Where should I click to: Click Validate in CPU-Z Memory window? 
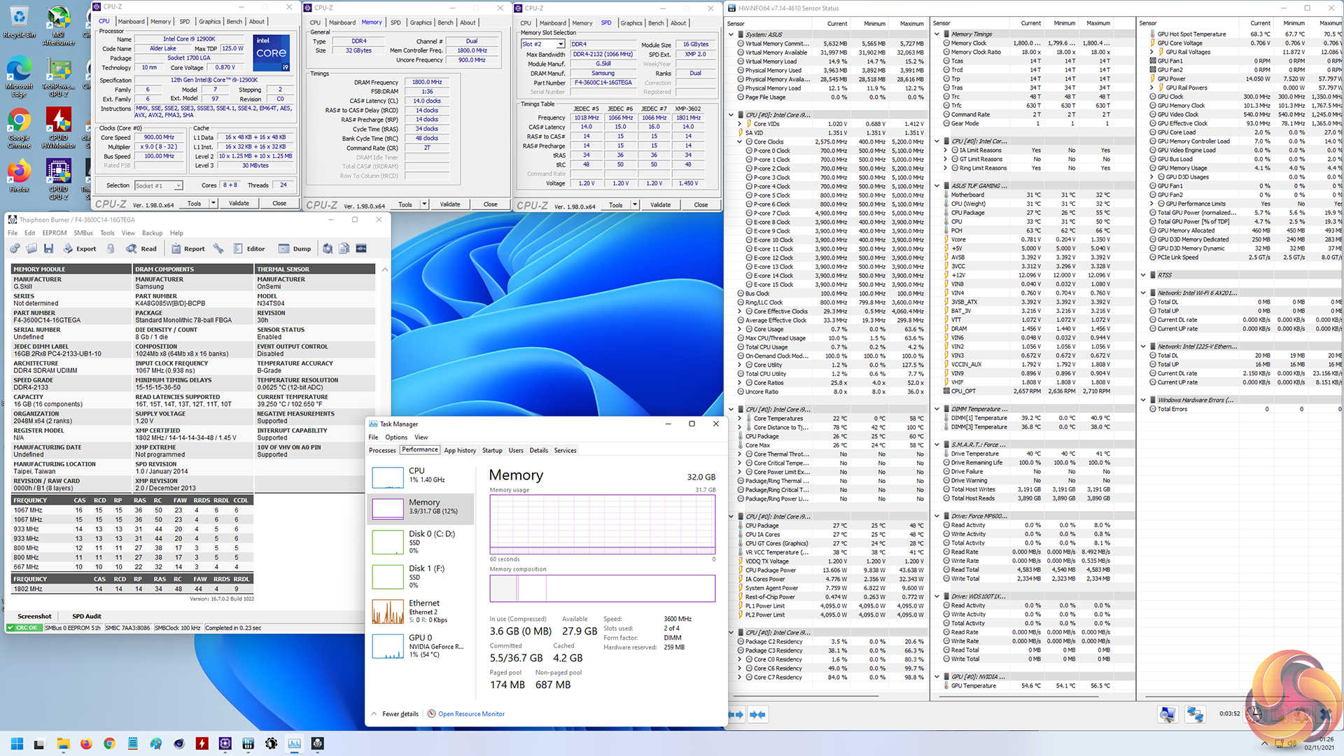449,204
